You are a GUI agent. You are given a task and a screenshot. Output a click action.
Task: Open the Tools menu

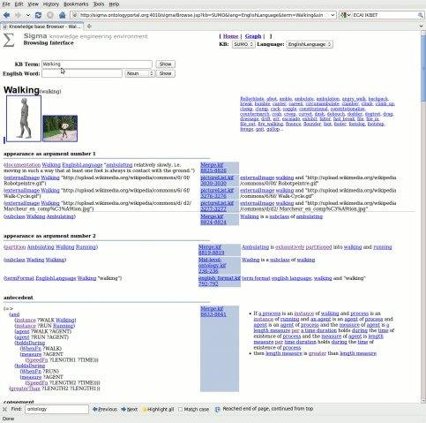point(99,4)
